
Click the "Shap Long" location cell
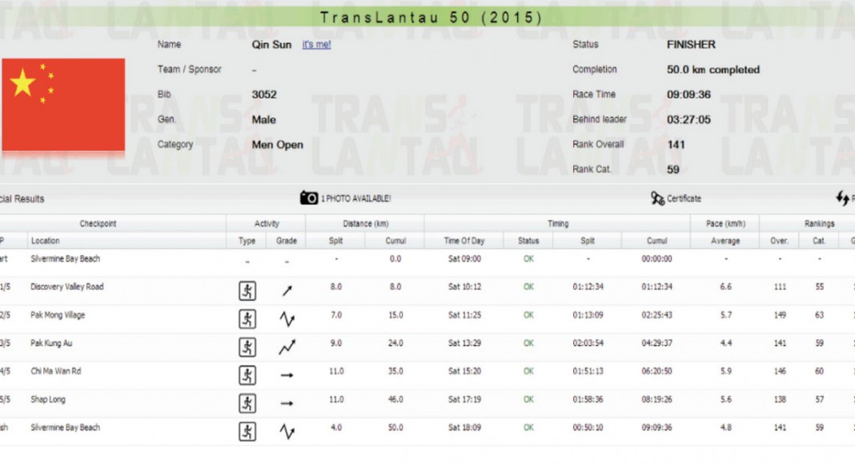pyautogui.click(x=48, y=400)
